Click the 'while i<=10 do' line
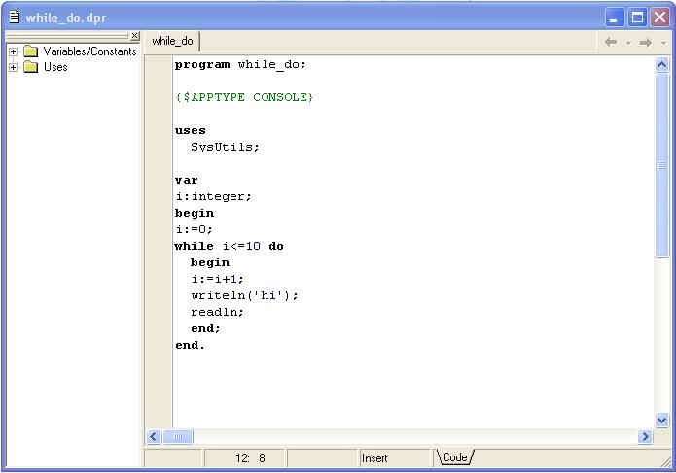 229,246
